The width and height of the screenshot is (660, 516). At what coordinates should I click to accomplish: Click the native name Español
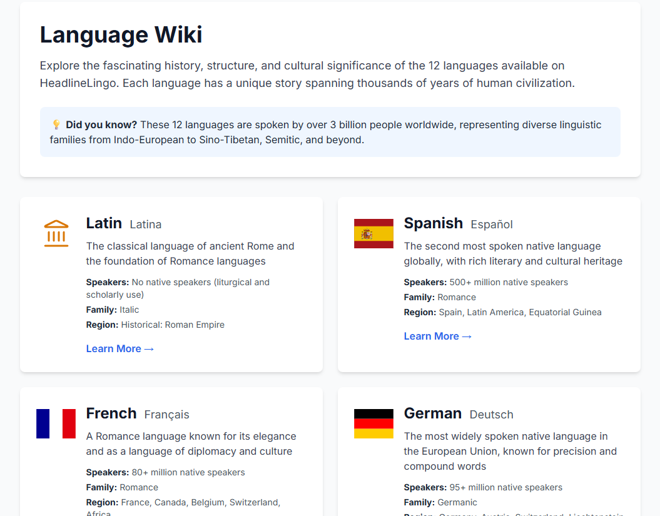point(492,225)
